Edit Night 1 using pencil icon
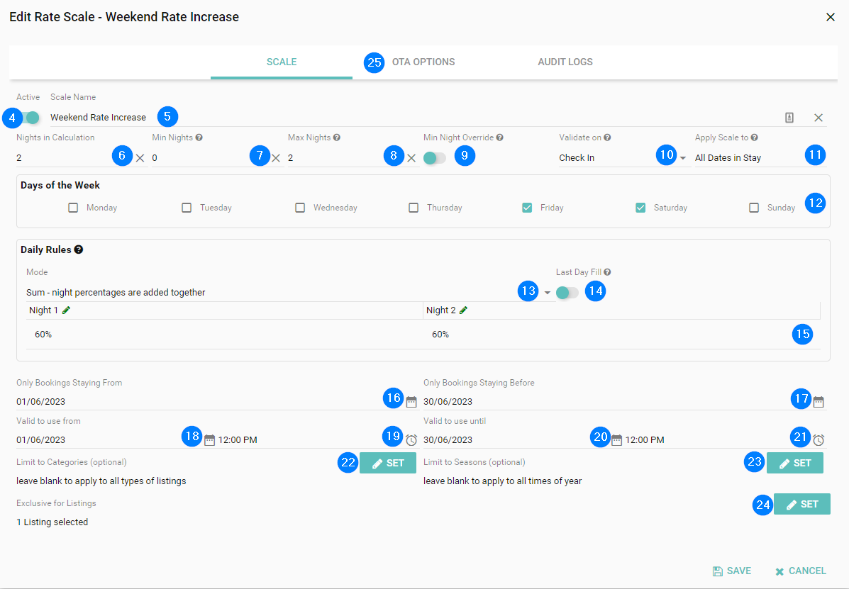Viewport: 849px width, 589px height. (x=67, y=310)
